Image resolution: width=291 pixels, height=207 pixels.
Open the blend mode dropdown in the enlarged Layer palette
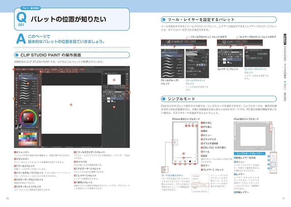226,52
